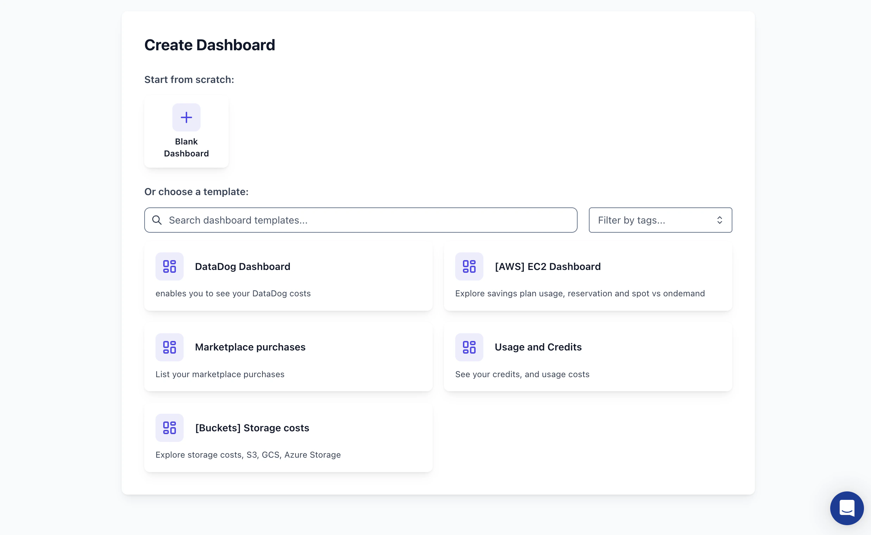Click the Create Dashboard heading
Viewport: 871px width, 535px height.
pos(210,45)
